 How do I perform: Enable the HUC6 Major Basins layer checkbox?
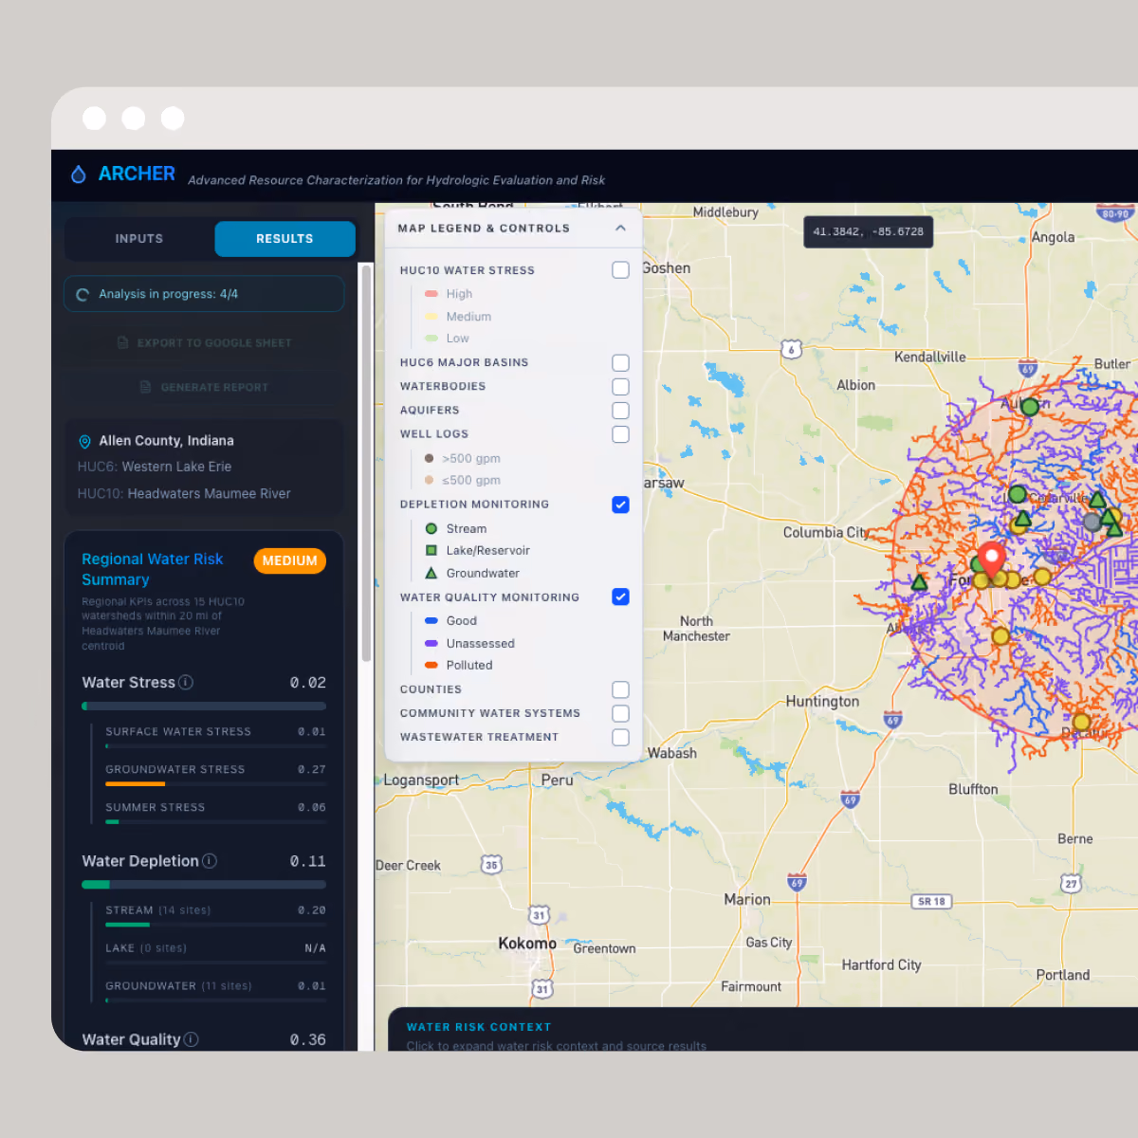point(620,363)
